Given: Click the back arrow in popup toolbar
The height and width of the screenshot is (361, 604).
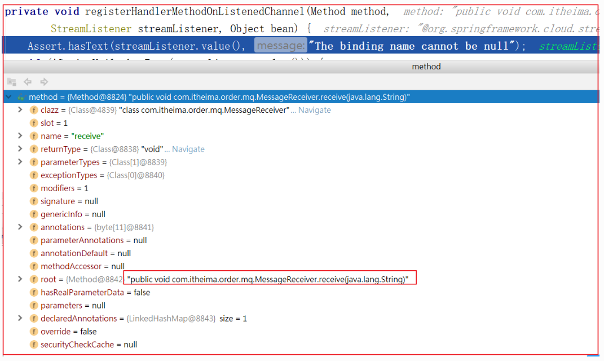Looking at the screenshot, I should (27, 82).
